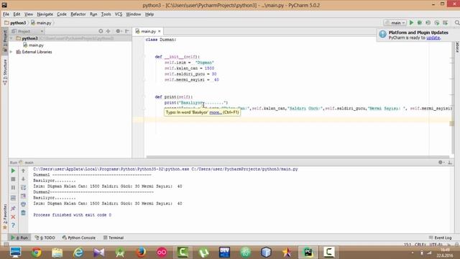Start debugging with the Debug bug icon
The height and width of the screenshot is (259, 460).
(x=420, y=22)
